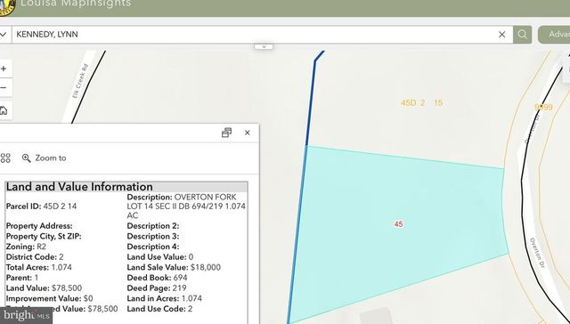Click the Parcel ID 45D 2 14 value
The image size is (570, 324).
point(60,207)
